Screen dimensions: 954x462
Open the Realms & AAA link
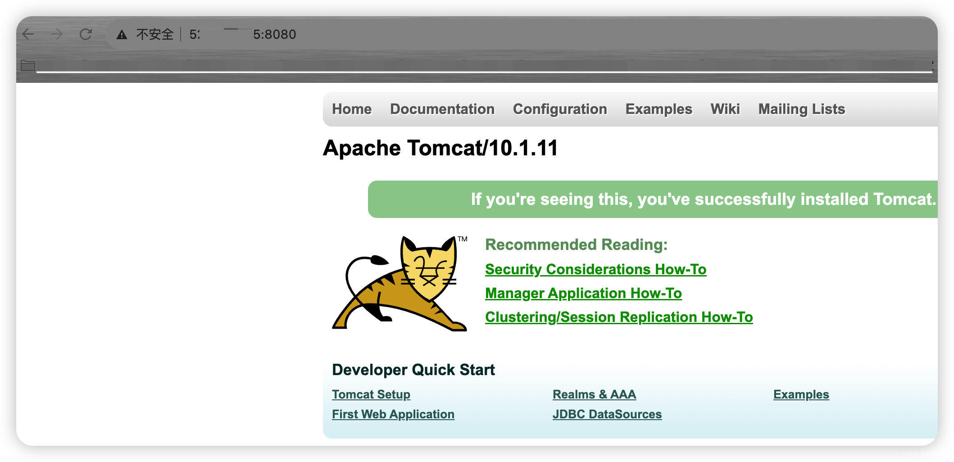(594, 394)
